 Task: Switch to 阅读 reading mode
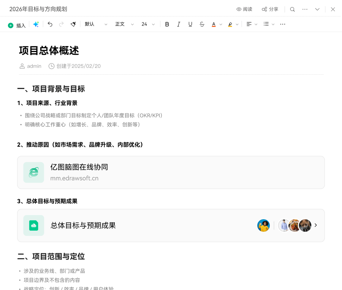point(244,9)
